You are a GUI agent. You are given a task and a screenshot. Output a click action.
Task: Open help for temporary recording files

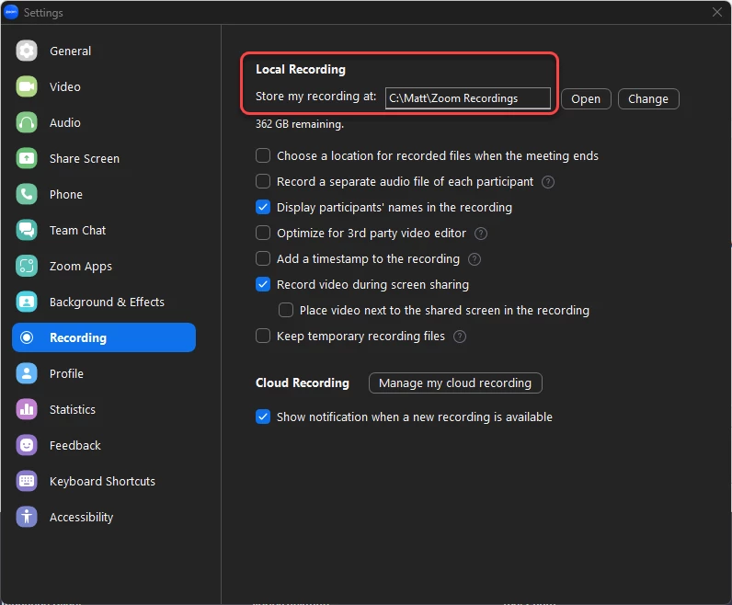(x=460, y=337)
